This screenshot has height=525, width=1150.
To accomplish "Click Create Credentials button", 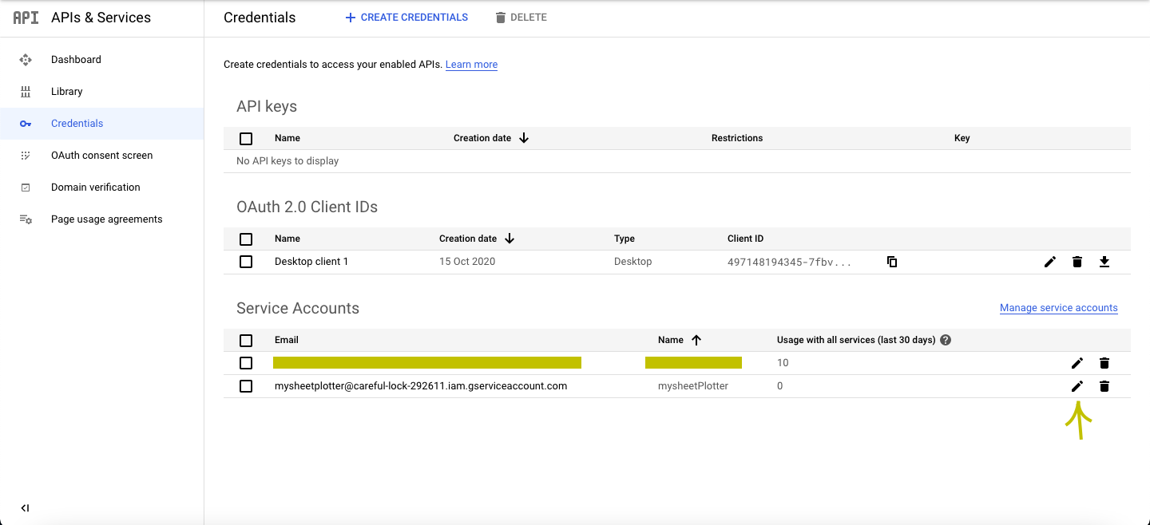I will 406,18.
